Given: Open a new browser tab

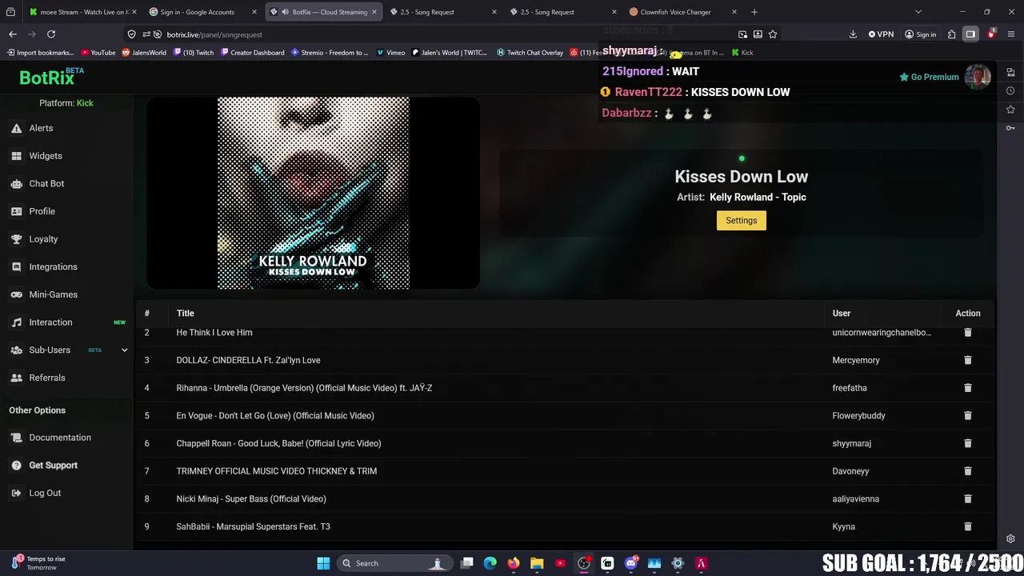Looking at the screenshot, I should point(754,12).
